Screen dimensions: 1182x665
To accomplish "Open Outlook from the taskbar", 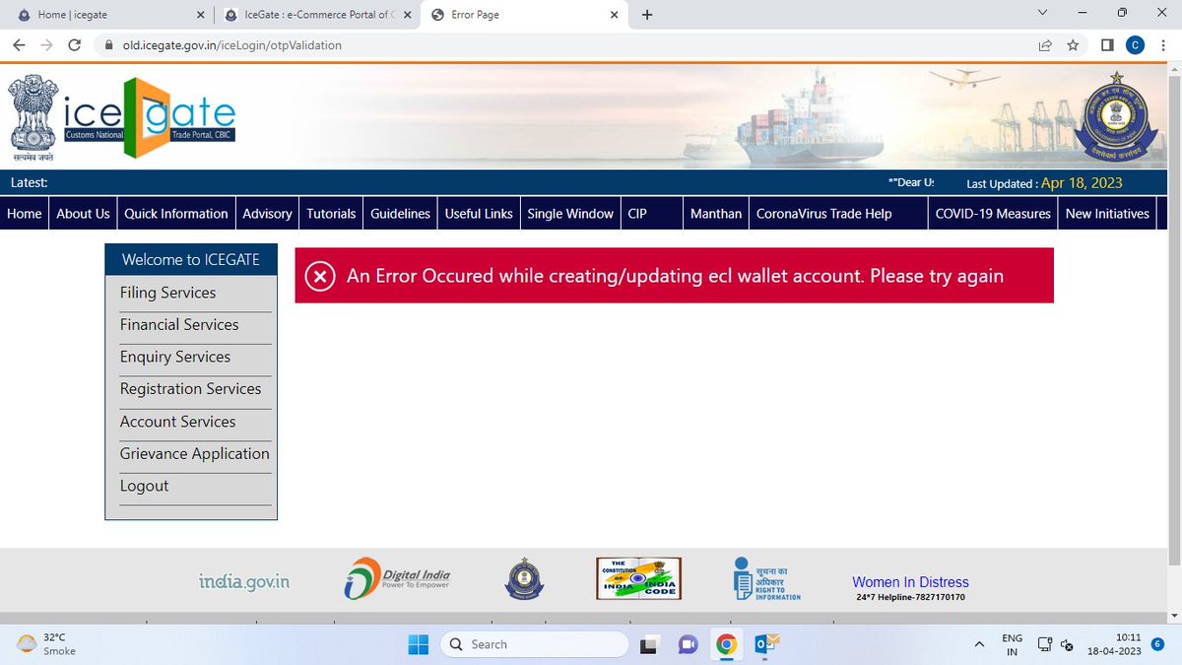I will point(766,644).
